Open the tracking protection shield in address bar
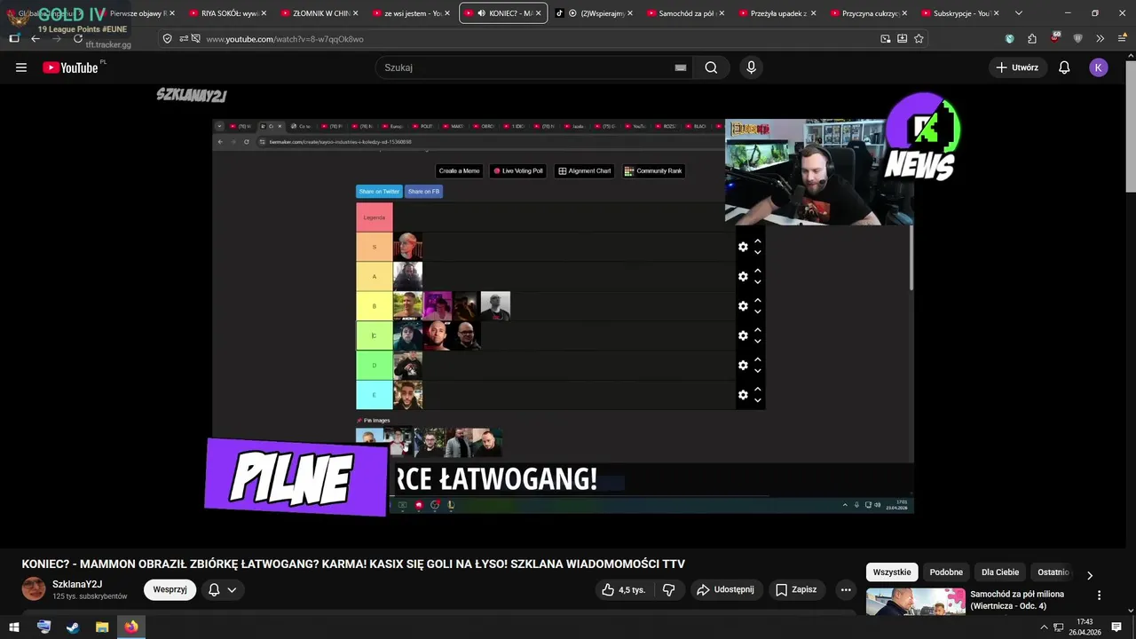 167,39
